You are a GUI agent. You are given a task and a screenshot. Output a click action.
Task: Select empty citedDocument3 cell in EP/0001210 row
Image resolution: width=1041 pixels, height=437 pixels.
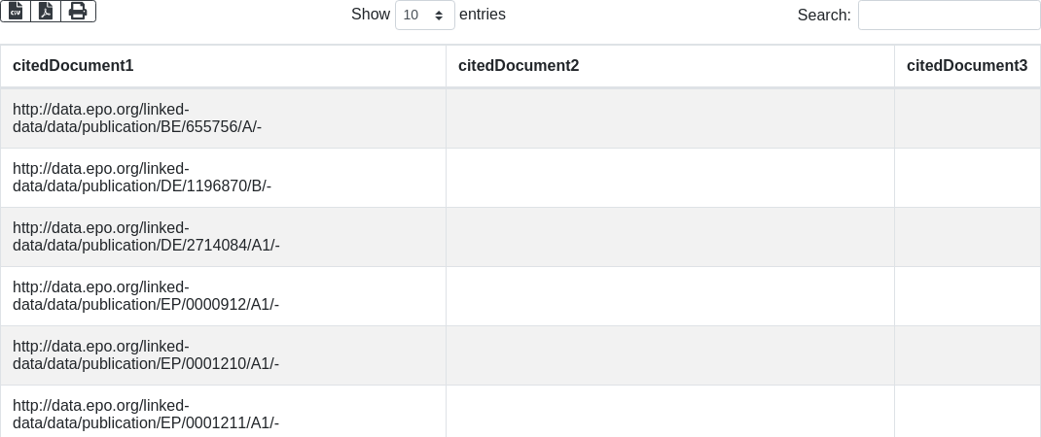coord(967,355)
